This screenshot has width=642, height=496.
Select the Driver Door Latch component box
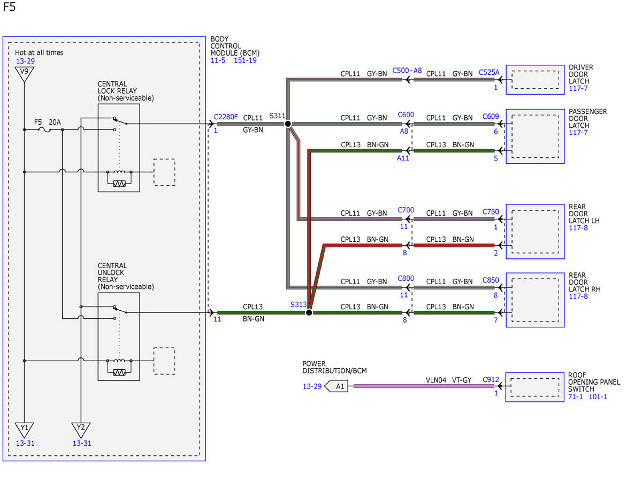coord(535,80)
